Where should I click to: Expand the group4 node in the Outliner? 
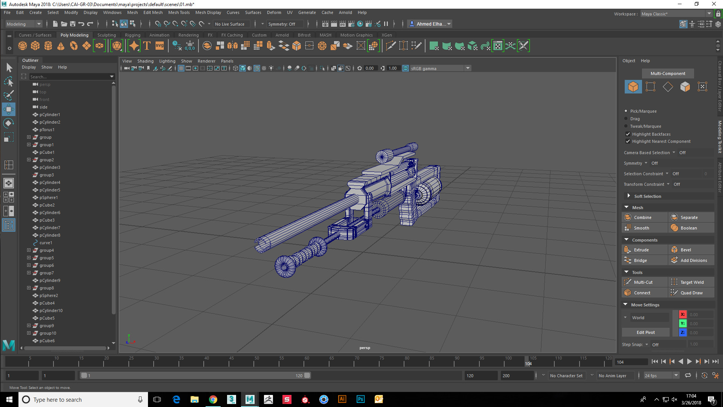29,250
